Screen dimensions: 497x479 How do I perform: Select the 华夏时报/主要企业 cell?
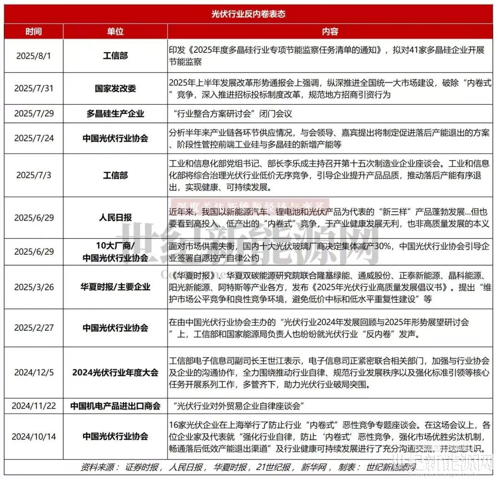[115, 287]
